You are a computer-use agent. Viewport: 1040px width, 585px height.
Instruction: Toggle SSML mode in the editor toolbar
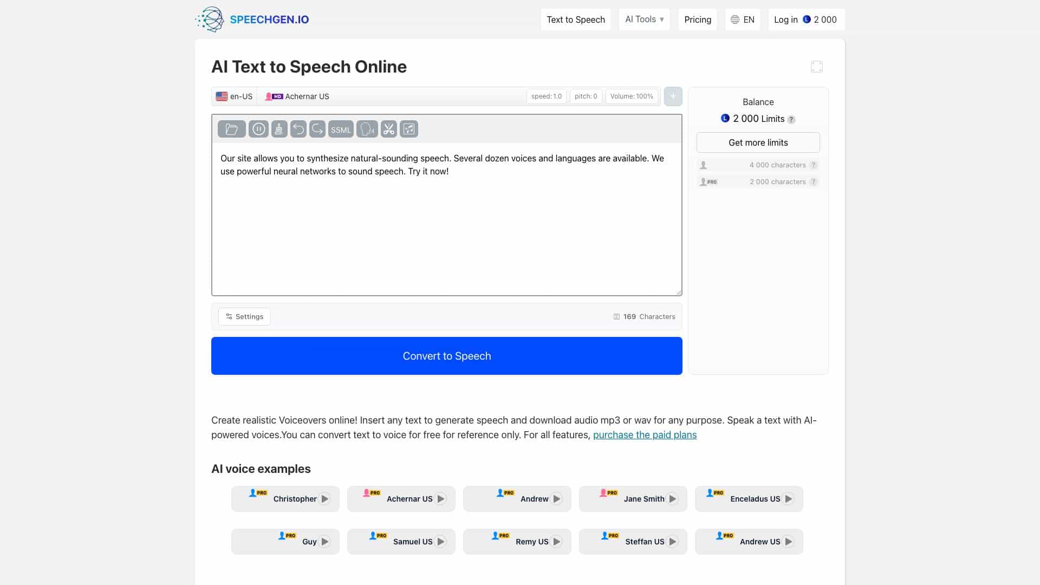[x=341, y=129]
